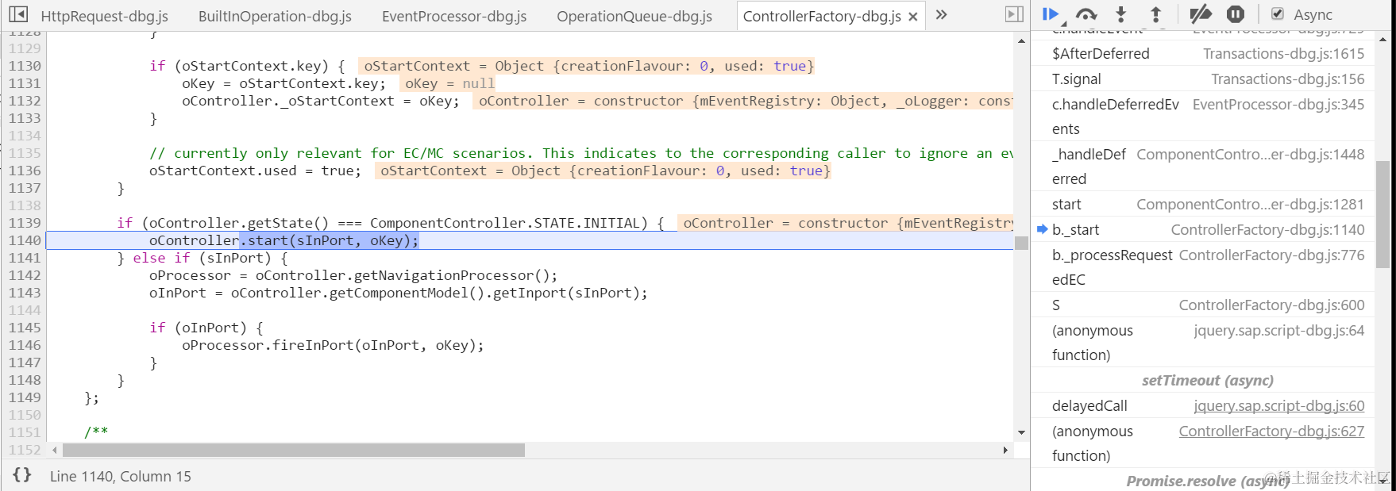Select _handleDeferred stack frame
Viewport: 1396px width, 491px height.
tap(1203, 167)
